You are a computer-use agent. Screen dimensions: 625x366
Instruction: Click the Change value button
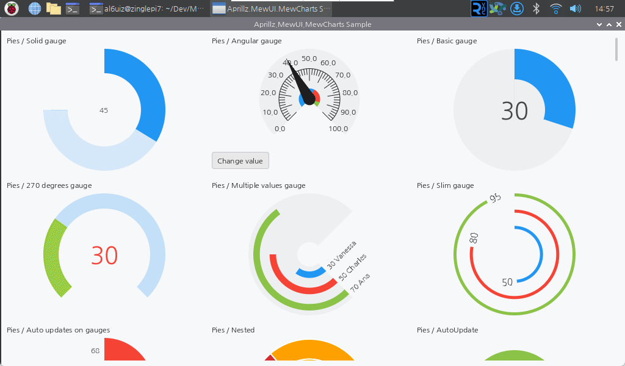(x=240, y=160)
